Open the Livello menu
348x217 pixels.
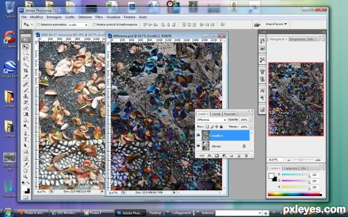[x=70, y=17]
